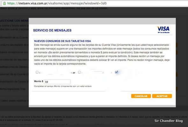Uncheck the checked email checkbox
This screenshot has height=127, width=188.
[116, 72]
